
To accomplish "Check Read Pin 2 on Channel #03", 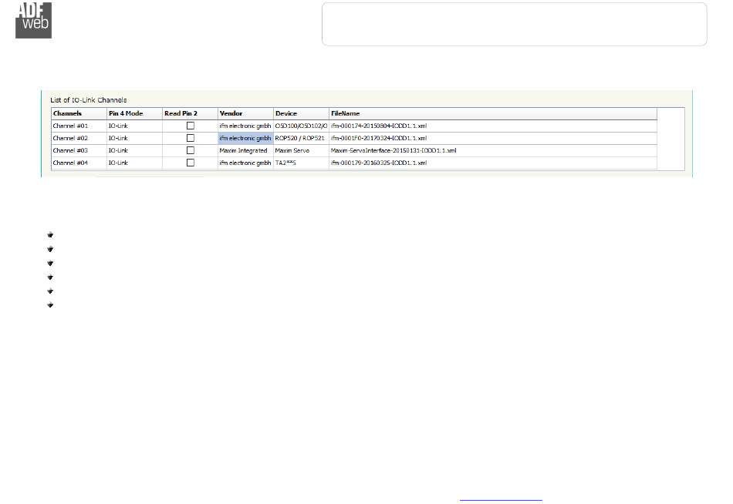I will point(190,150).
